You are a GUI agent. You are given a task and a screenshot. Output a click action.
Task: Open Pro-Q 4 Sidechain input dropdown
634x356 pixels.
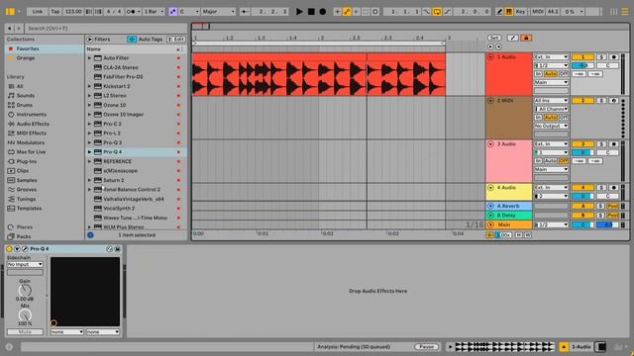click(x=25, y=264)
